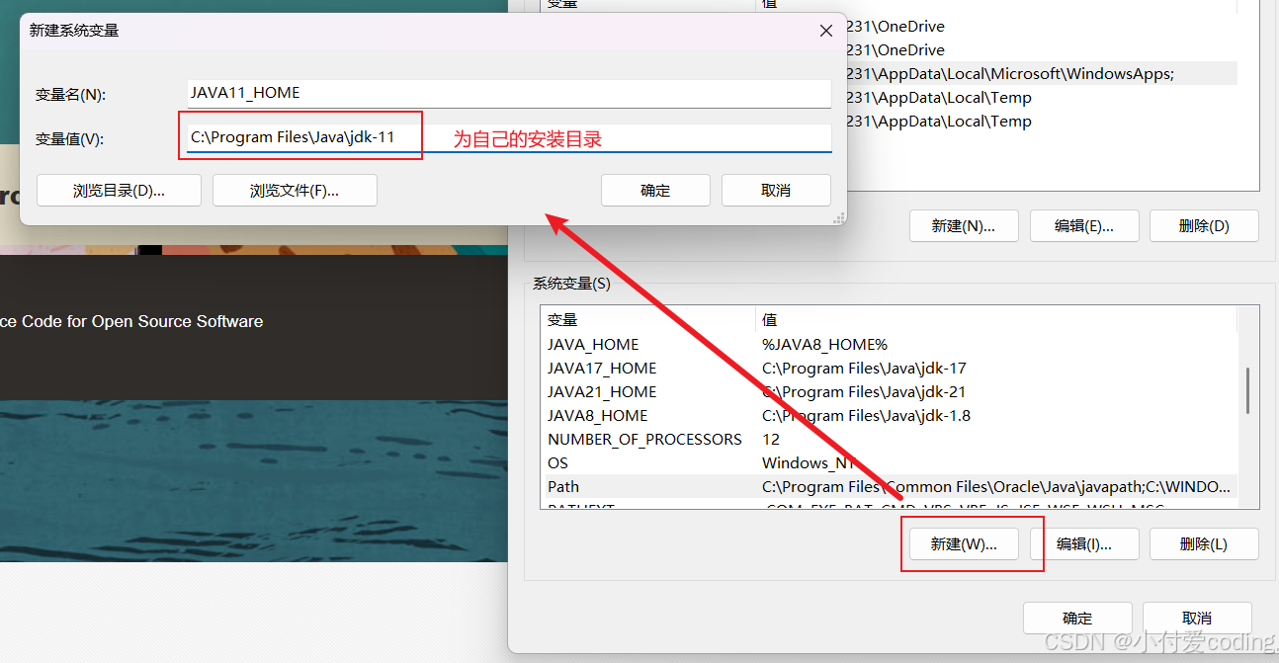Select value C:\Program Files\Java\jdk-21

864,392
